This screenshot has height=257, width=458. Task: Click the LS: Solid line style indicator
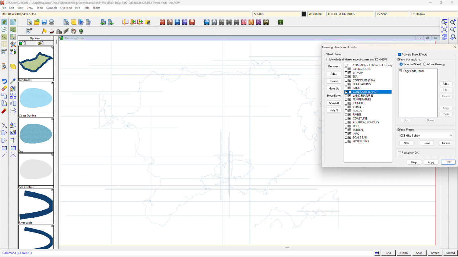point(392,14)
